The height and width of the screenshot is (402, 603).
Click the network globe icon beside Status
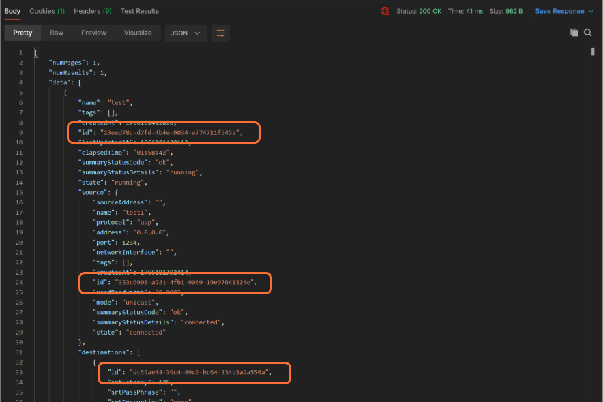click(x=385, y=11)
